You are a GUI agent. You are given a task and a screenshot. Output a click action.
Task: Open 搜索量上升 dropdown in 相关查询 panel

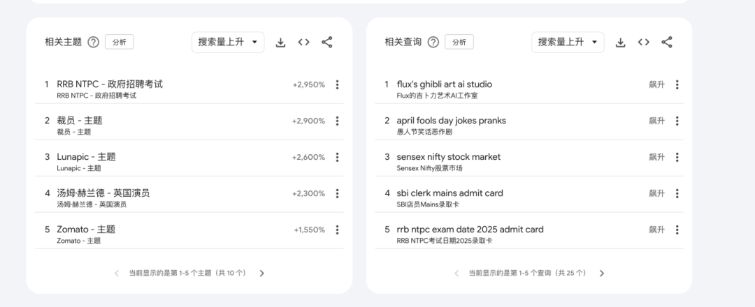click(568, 43)
